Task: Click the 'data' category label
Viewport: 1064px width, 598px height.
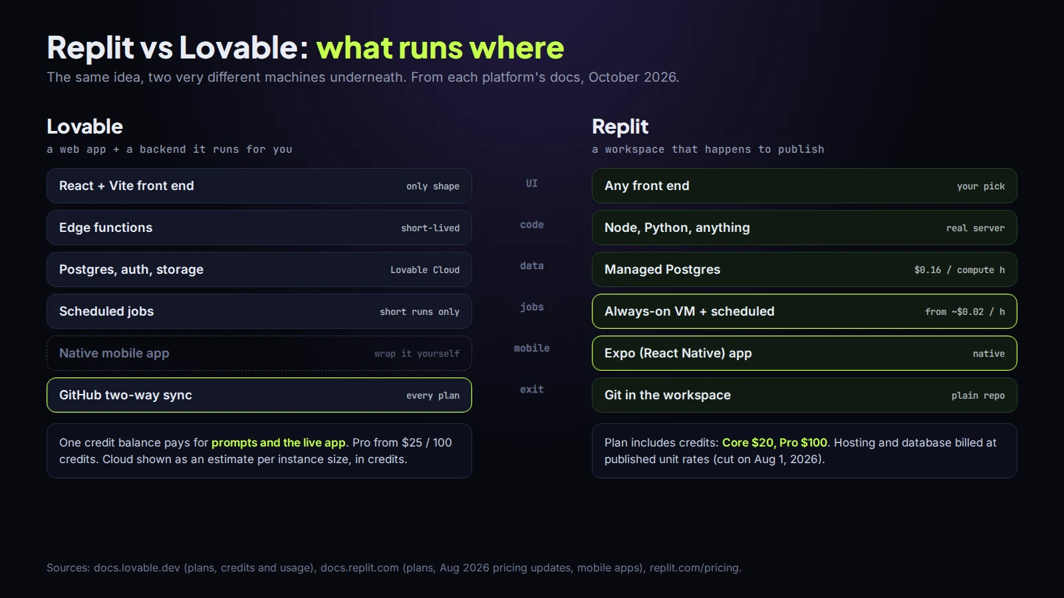Action: tap(532, 266)
